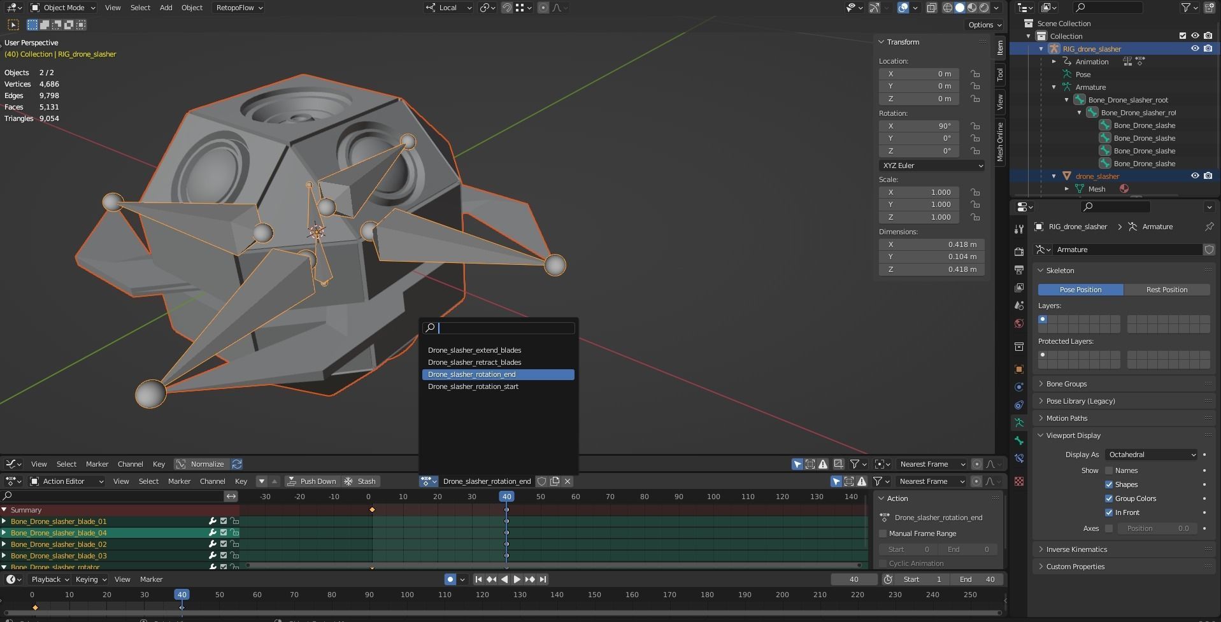Open the Object properties tab
Viewport: 1221px width, 622px height.
click(1019, 369)
